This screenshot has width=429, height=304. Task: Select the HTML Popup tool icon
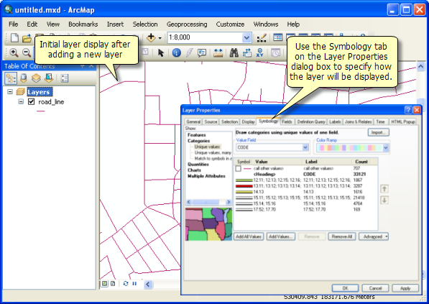click(202, 52)
